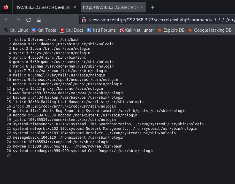Viewport: 235px width, 184px height.
Task: Click the Kali Forums bookmark icon
Action: coord(89,30)
